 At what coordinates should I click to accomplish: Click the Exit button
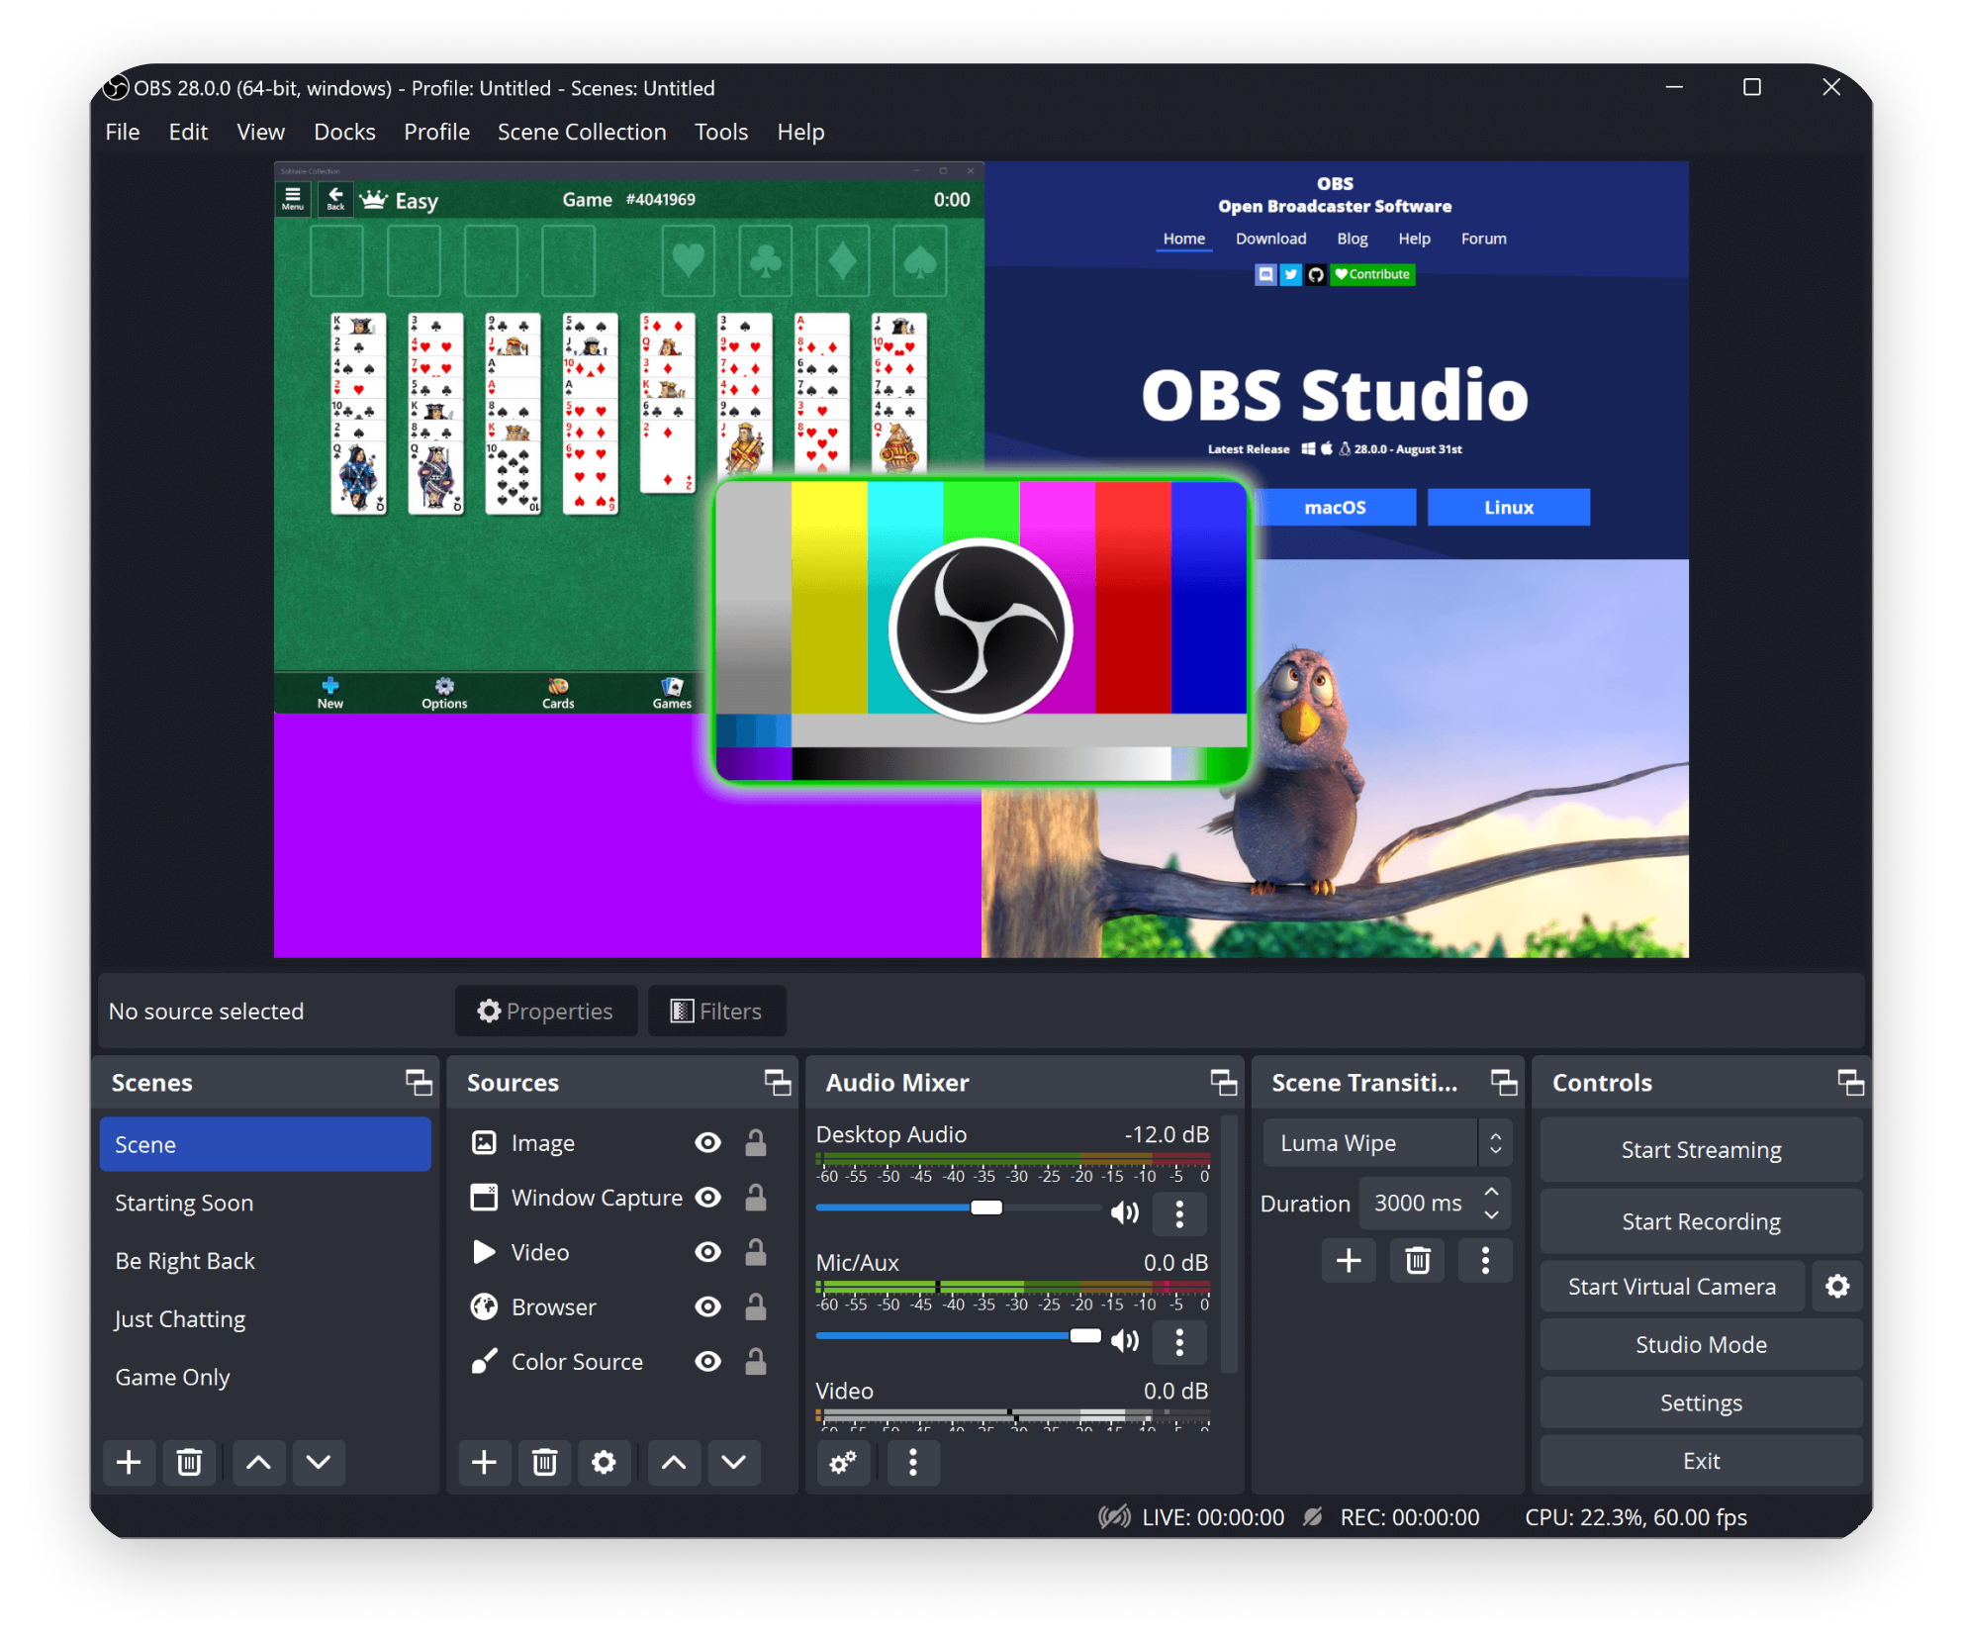click(1701, 1461)
